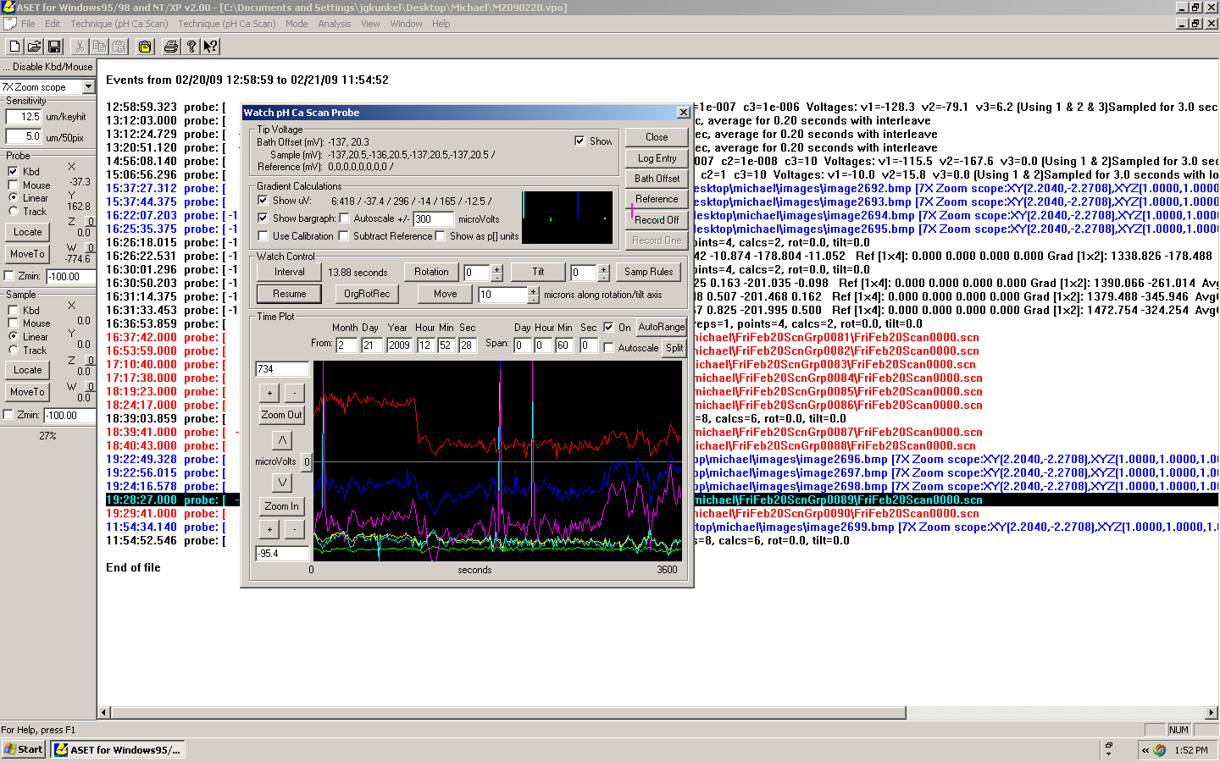Click the Reference button
1220x762 pixels.
coord(657,199)
